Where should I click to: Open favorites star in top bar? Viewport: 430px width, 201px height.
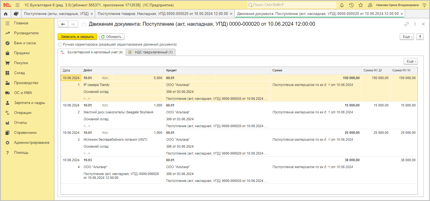pyautogui.click(x=361, y=5)
